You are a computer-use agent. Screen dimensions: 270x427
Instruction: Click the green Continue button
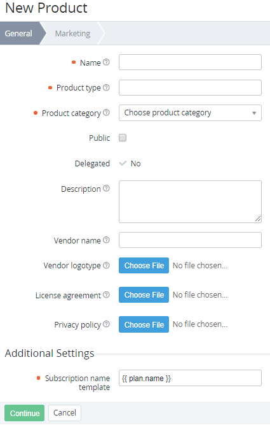click(x=24, y=413)
